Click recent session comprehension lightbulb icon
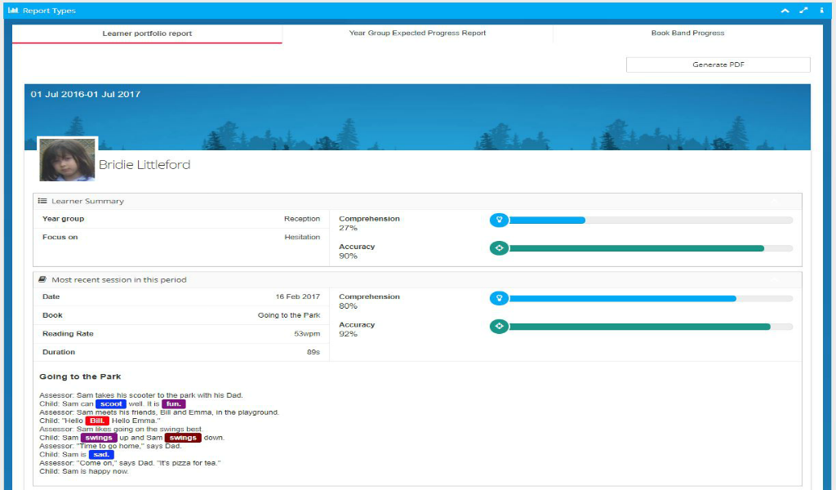 498,298
